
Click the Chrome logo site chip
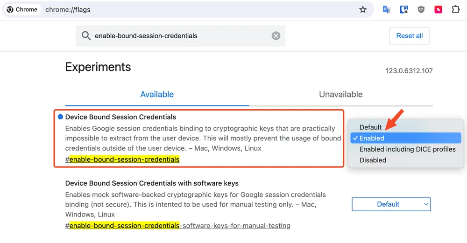(22, 9)
